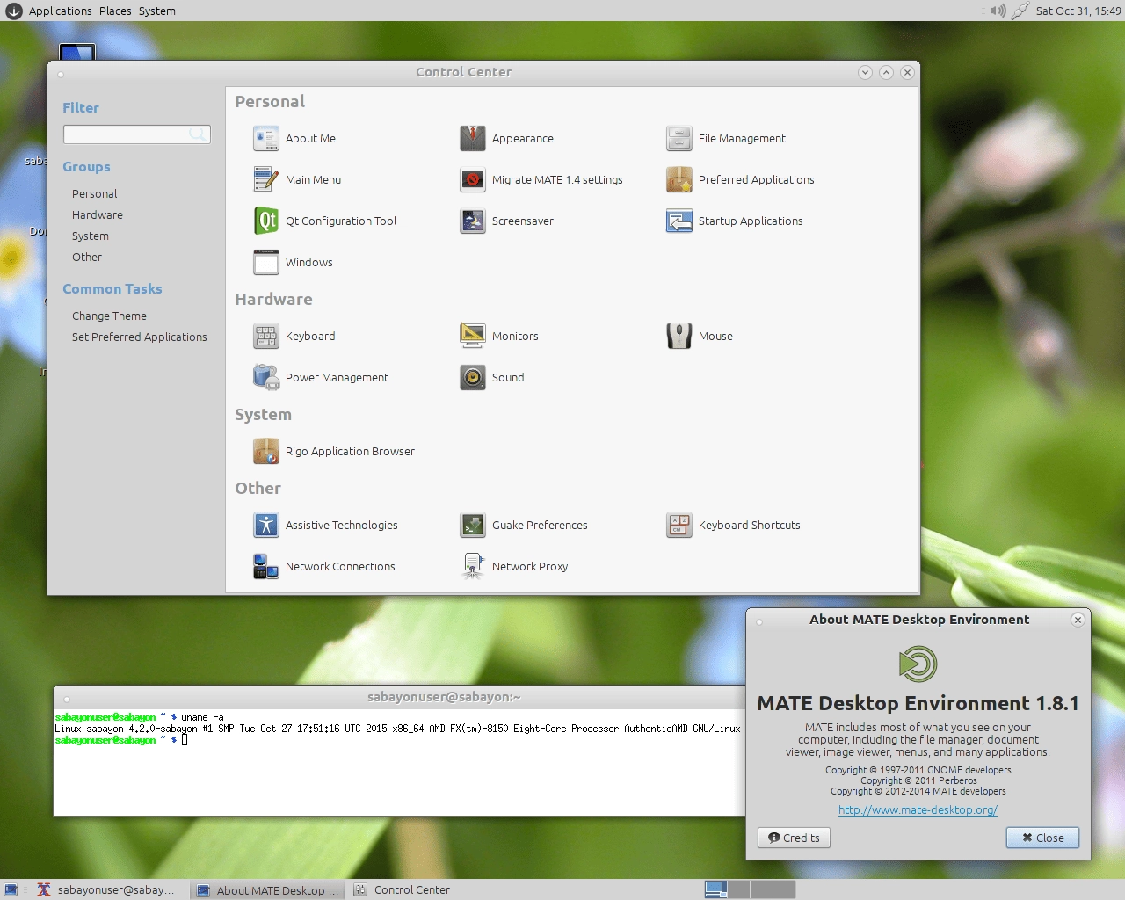Launch the Rigo Application Browser icon

[x=266, y=451]
